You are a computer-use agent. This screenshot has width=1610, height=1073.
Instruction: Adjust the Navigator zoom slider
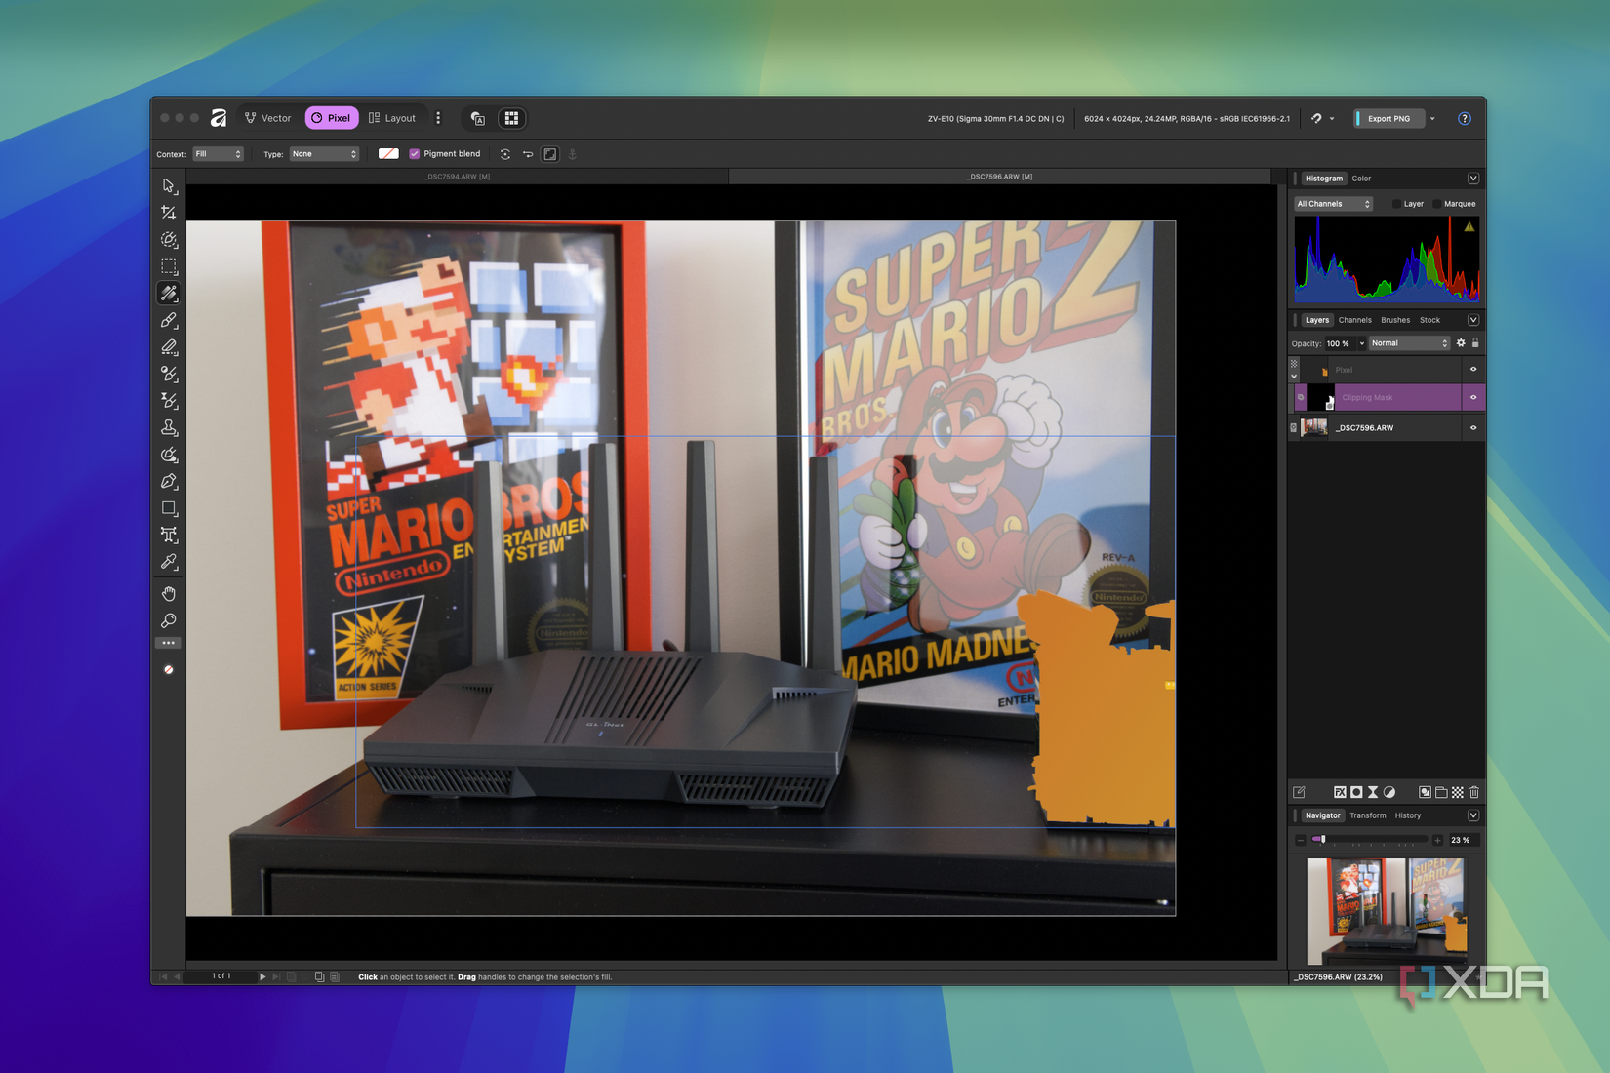tap(1324, 840)
